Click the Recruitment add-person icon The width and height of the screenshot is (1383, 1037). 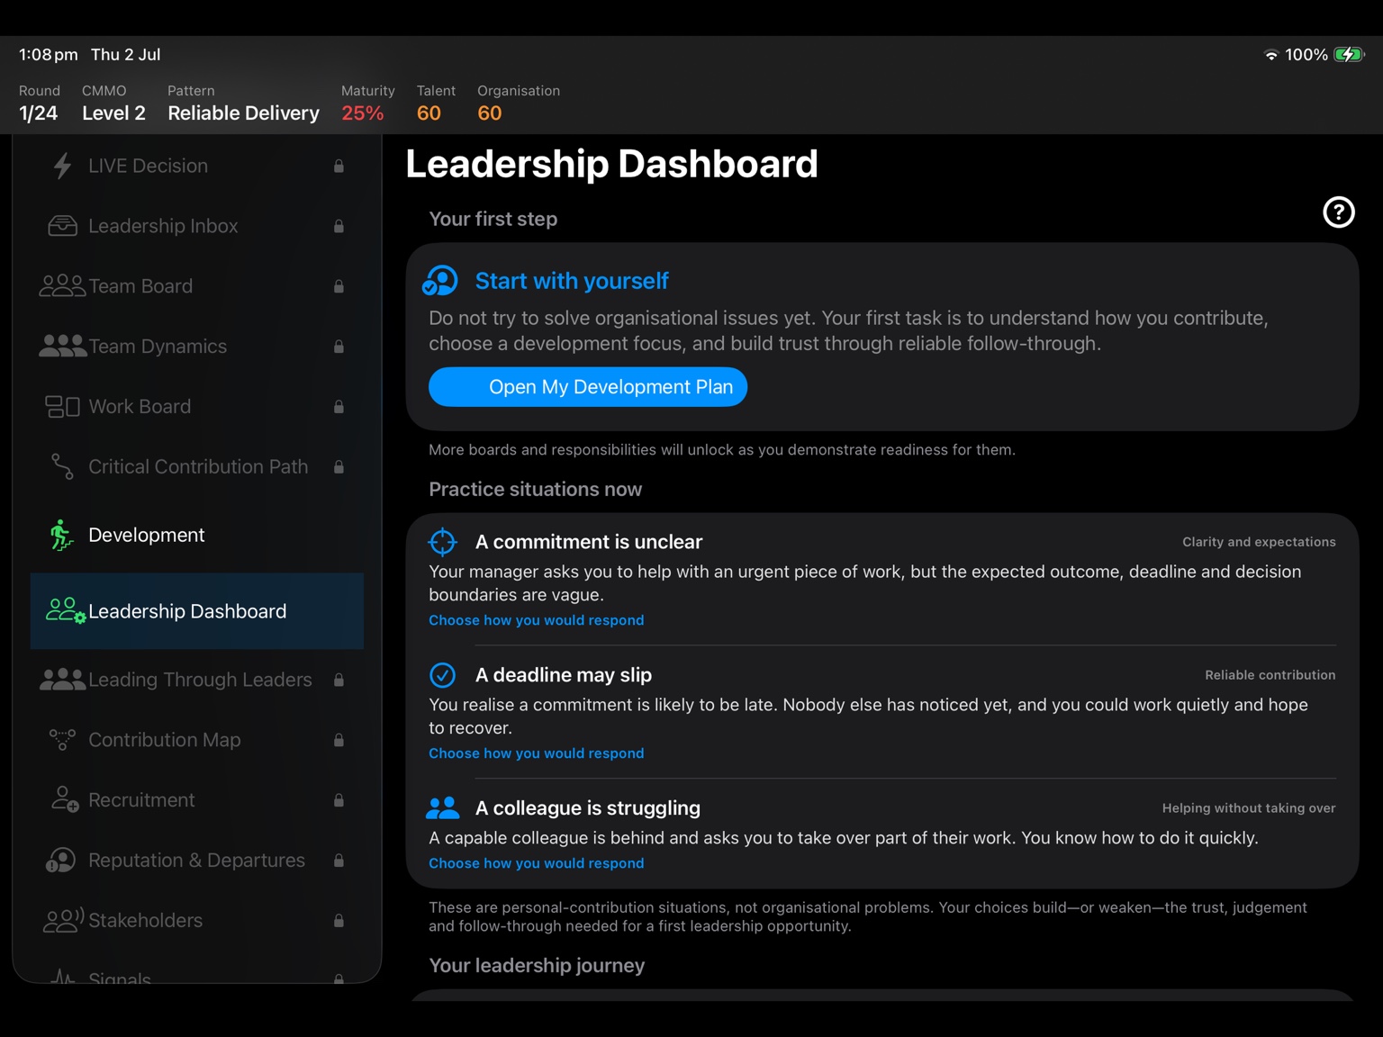(64, 799)
